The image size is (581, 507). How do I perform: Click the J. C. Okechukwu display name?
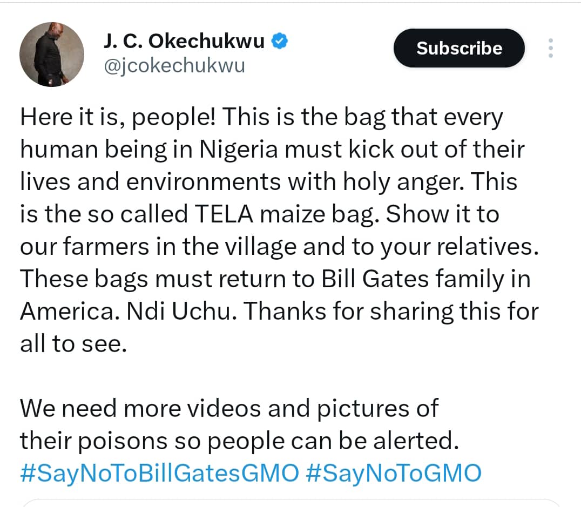click(x=183, y=41)
